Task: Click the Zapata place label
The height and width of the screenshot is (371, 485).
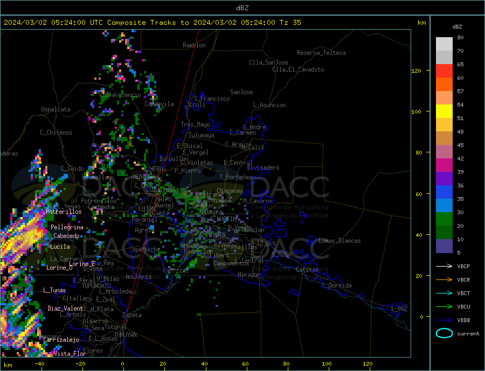Action: [x=132, y=316]
